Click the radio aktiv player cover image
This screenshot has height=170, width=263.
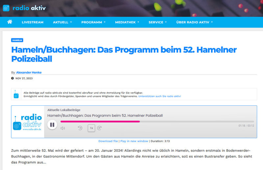pos(28,122)
